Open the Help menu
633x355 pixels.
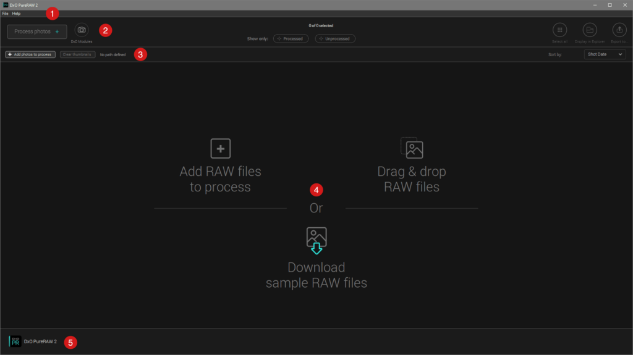[x=16, y=14]
